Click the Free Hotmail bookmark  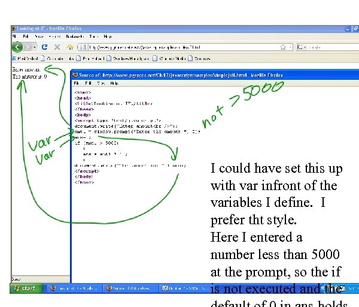91,59
